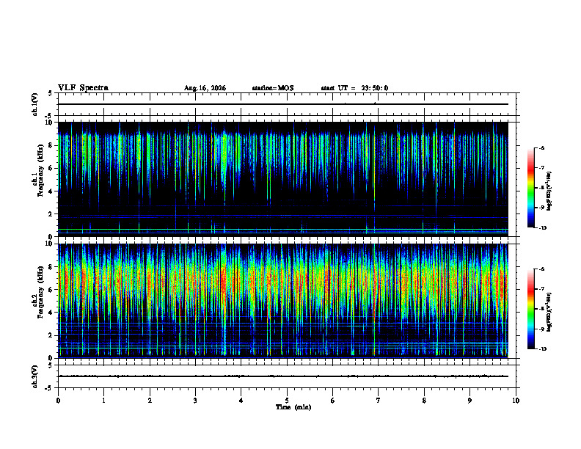This screenshot has height=449, width=581.
Task: Click the "VLF Spectra" title text
Action: [83, 88]
